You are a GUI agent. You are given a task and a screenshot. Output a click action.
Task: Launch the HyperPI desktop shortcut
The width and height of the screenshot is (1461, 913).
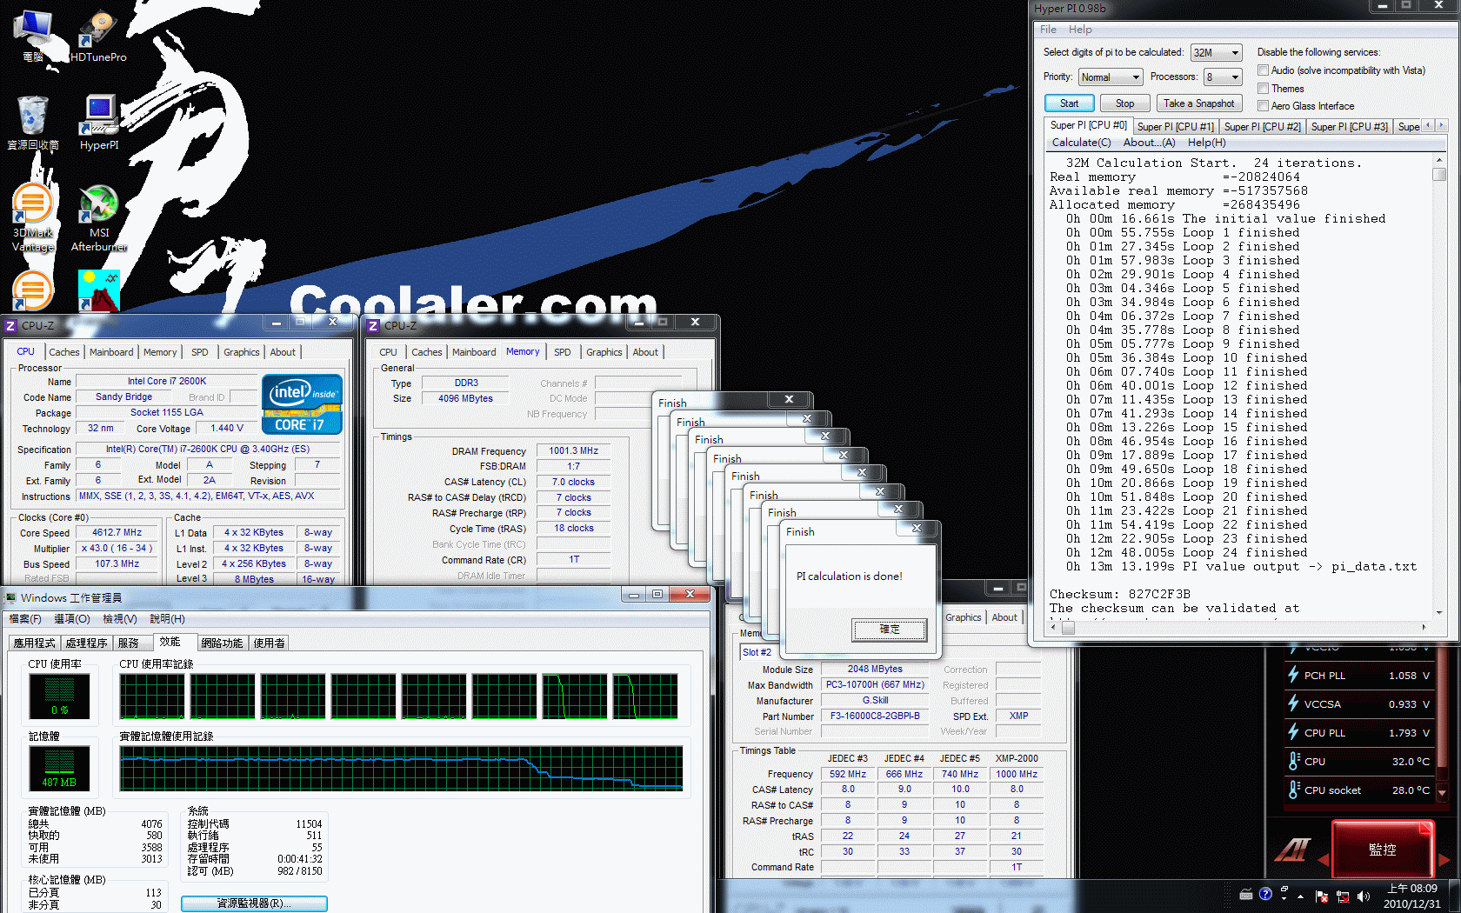tap(99, 123)
